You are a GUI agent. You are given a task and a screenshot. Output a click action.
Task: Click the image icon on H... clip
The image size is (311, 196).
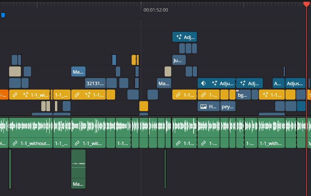(x=203, y=107)
